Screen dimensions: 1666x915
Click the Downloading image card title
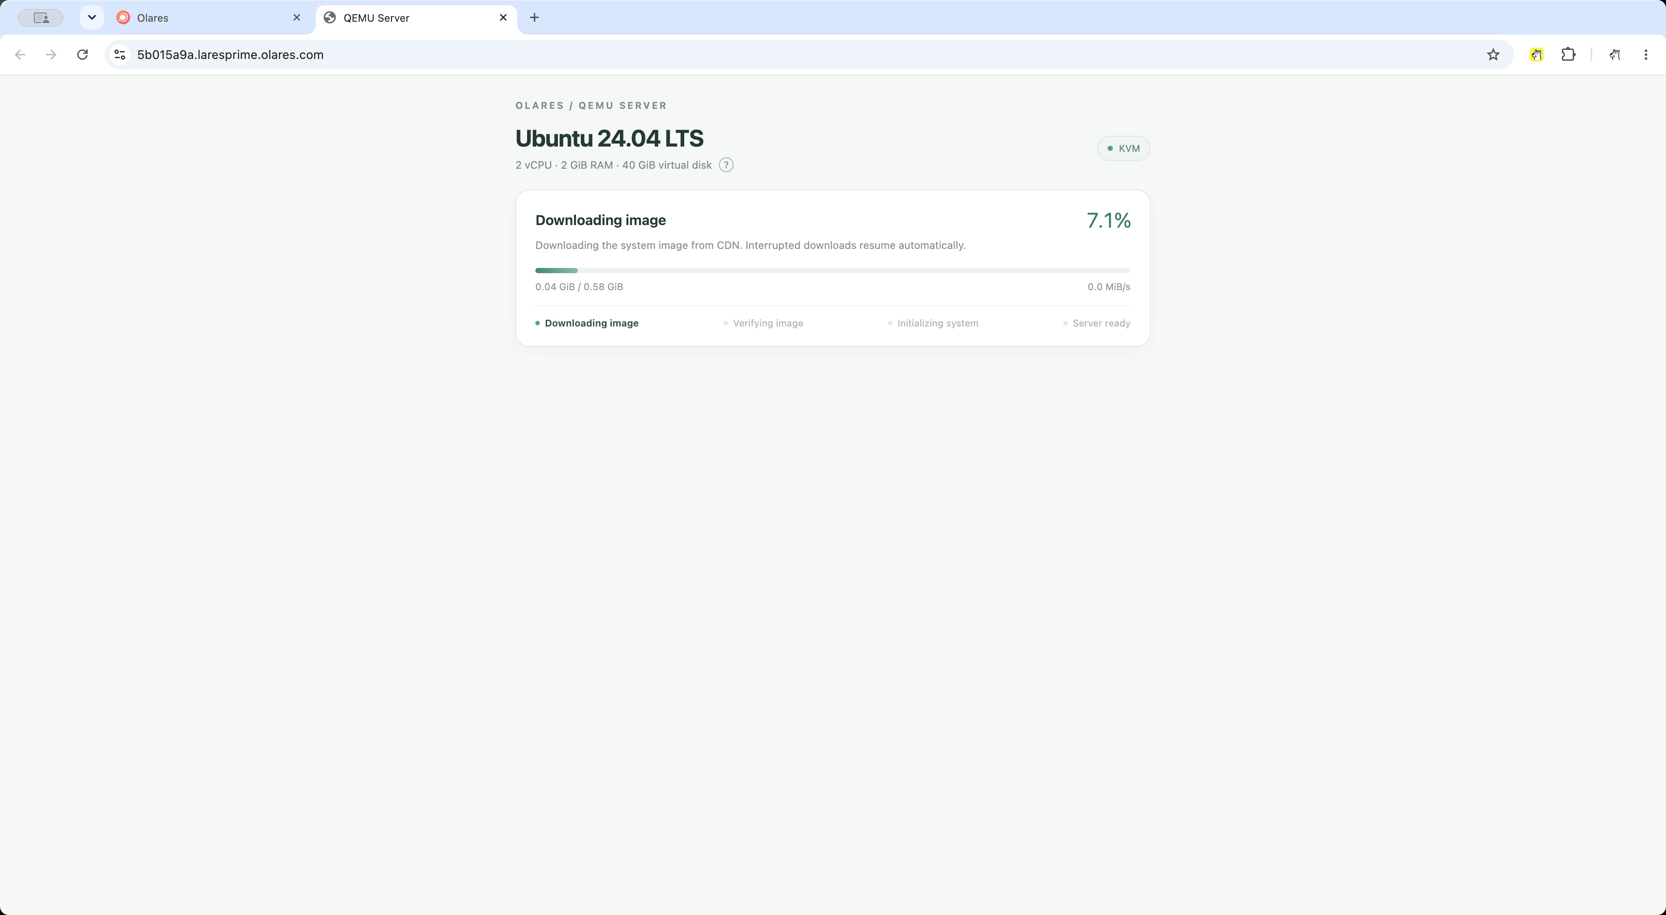(601, 220)
